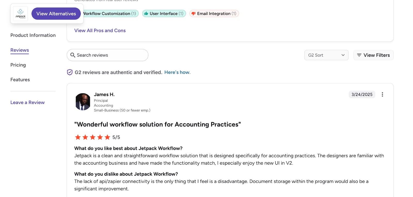
Task: Select the fifth star in James H.'s rating
Action: [107, 137]
